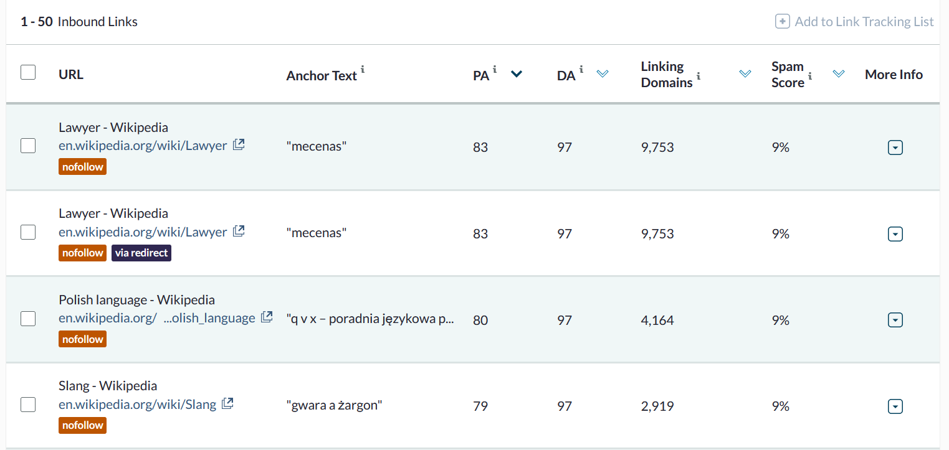Open external link icon for Lawyer via redirect row

click(239, 231)
